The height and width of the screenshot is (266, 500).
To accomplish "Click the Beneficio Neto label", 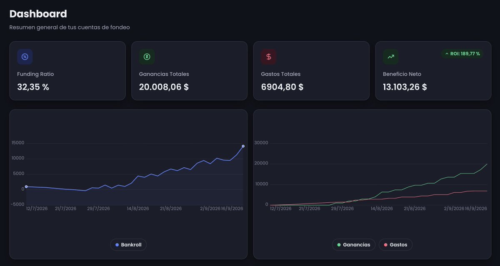I will pos(402,74).
